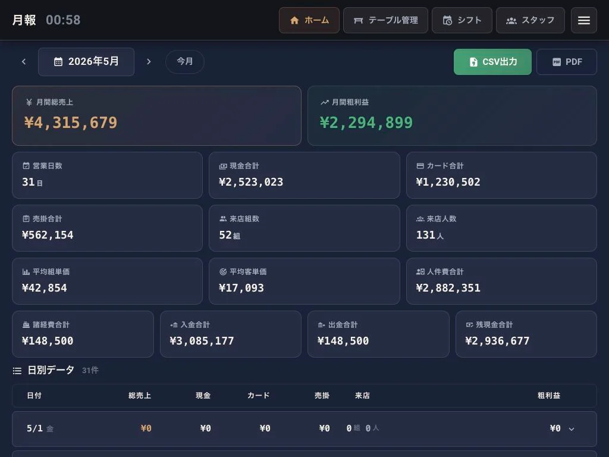Click the カード column header
This screenshot has height=457, width=609.
(x=258, y=396)
